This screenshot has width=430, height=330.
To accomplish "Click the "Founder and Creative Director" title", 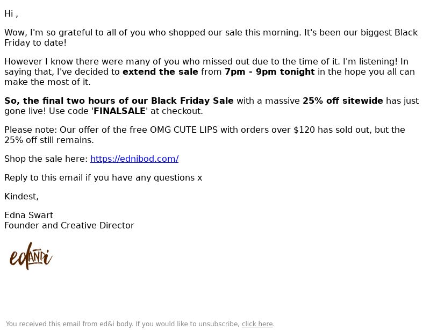I will [69, 226].
